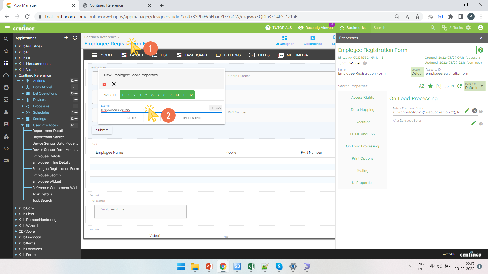
Task: Toggle the ONCLICK event for New Employee
Action: tap(131, 118)
